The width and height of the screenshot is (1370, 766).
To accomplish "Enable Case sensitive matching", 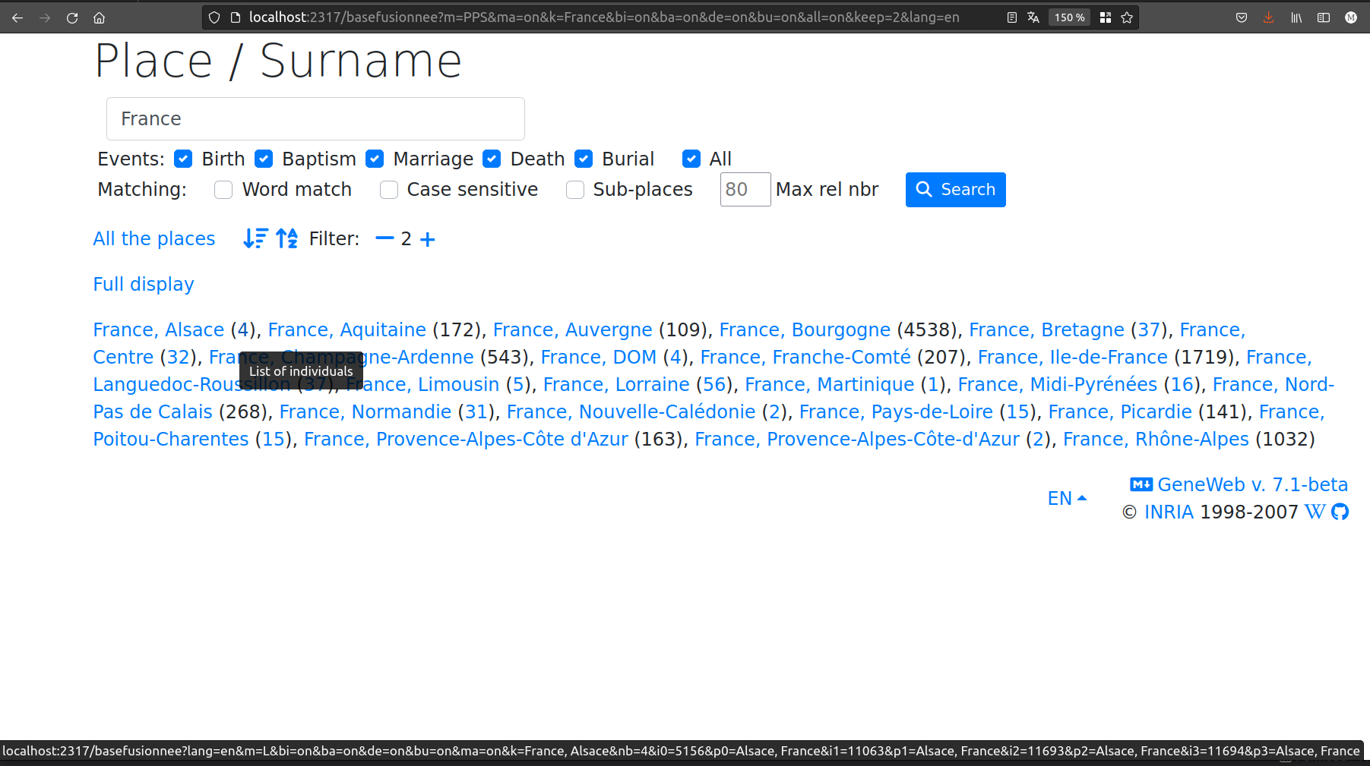I will (x=389, y=190).
